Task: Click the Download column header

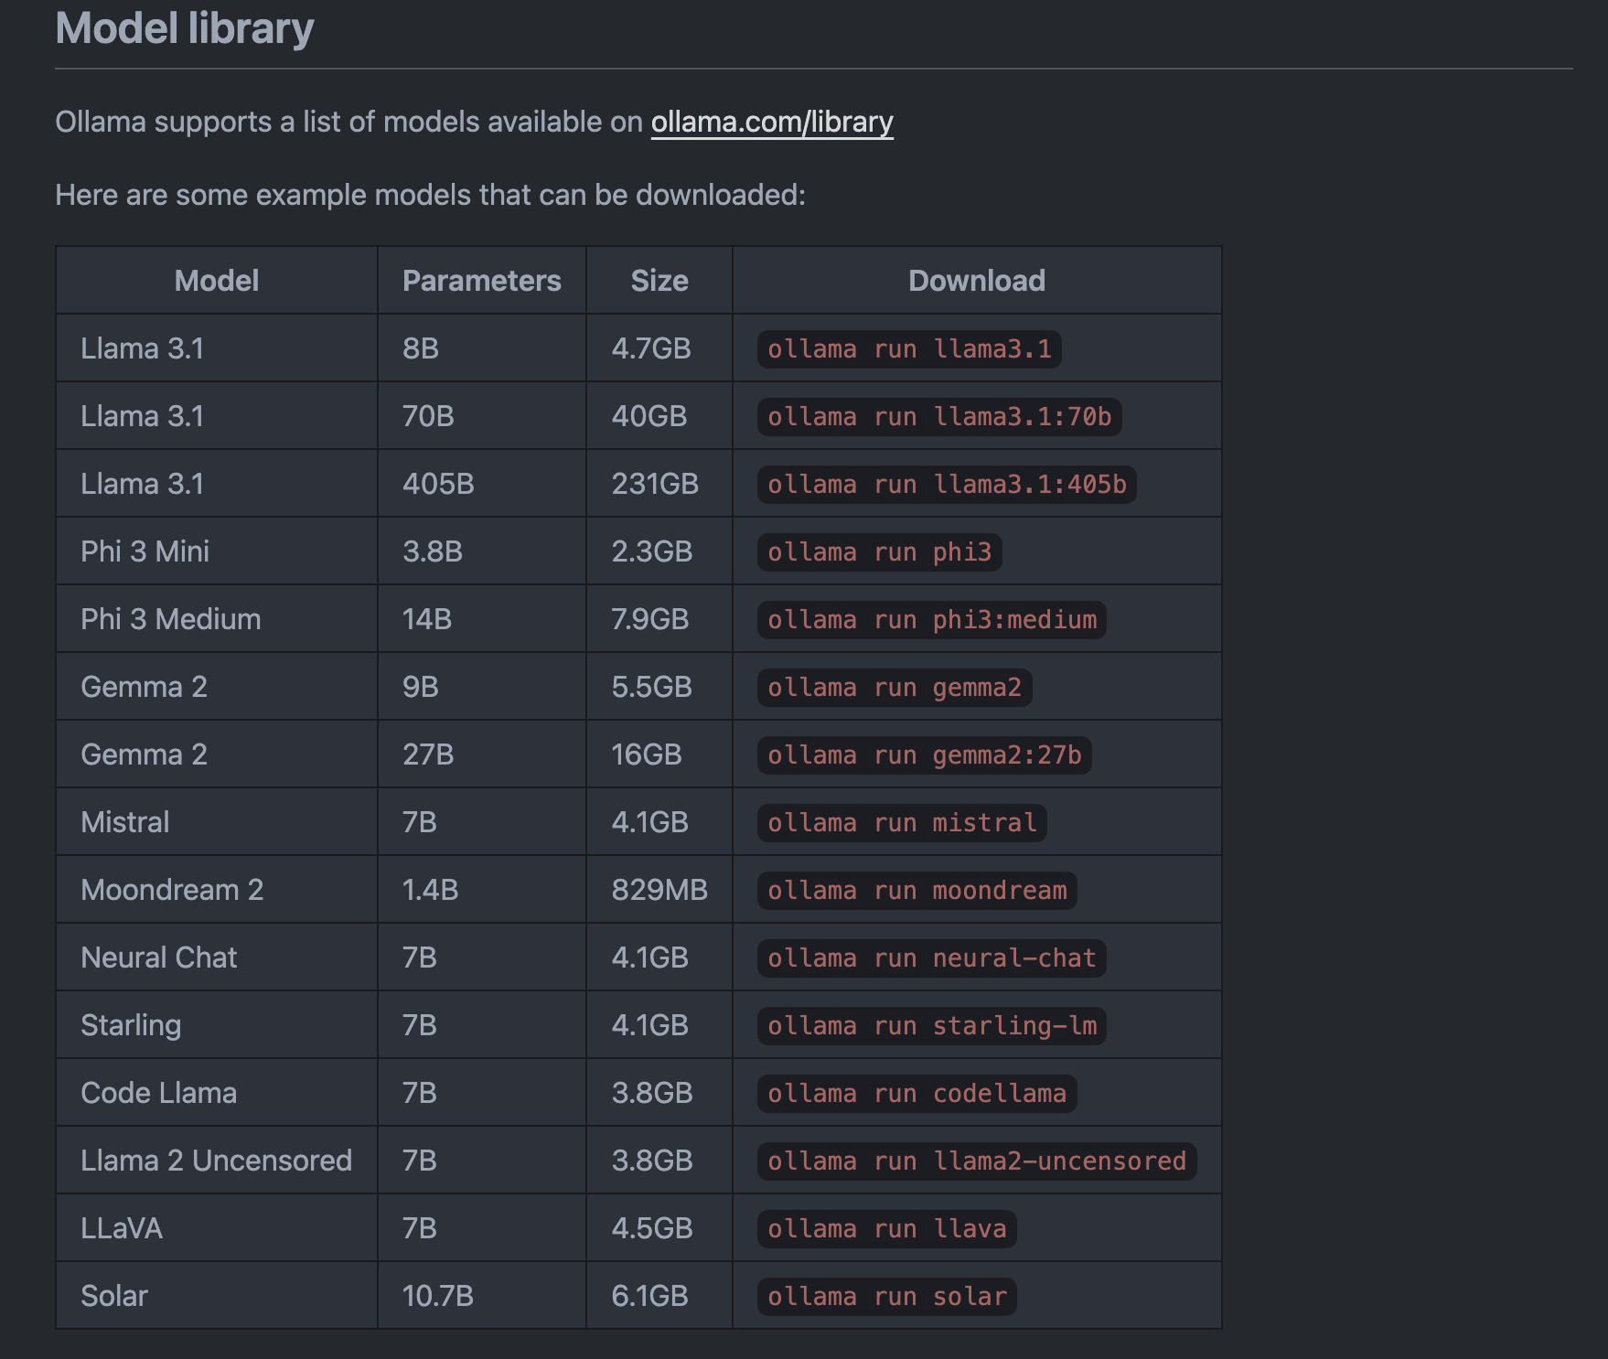Action: [x=977, y=281]
